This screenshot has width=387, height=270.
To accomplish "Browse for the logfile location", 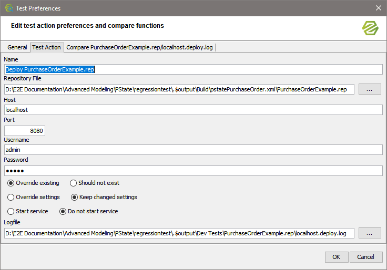I will [370, 233].
